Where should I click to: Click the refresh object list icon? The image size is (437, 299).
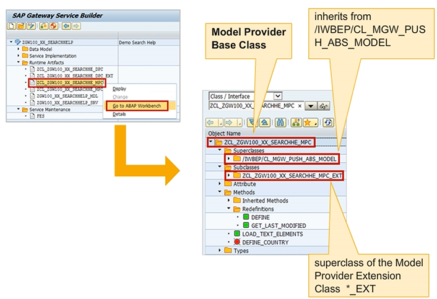327,123
